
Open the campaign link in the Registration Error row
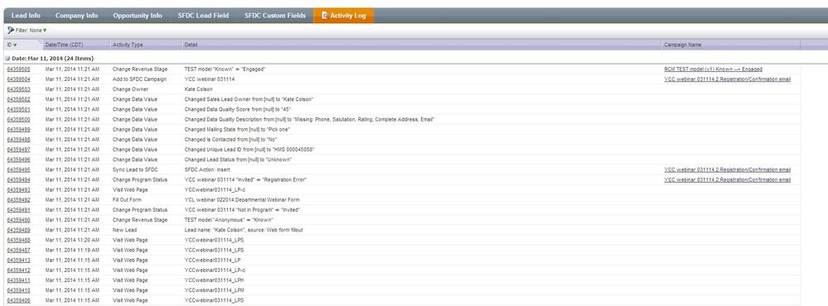pyautogui.click(x=727, y=179)
